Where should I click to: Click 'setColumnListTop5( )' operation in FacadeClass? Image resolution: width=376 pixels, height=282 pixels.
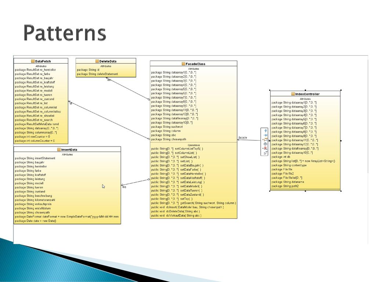point(189,149)
